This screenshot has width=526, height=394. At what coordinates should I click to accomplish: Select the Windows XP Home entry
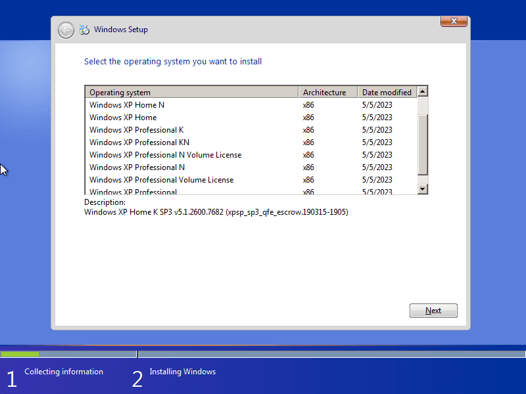coord(251,118)
